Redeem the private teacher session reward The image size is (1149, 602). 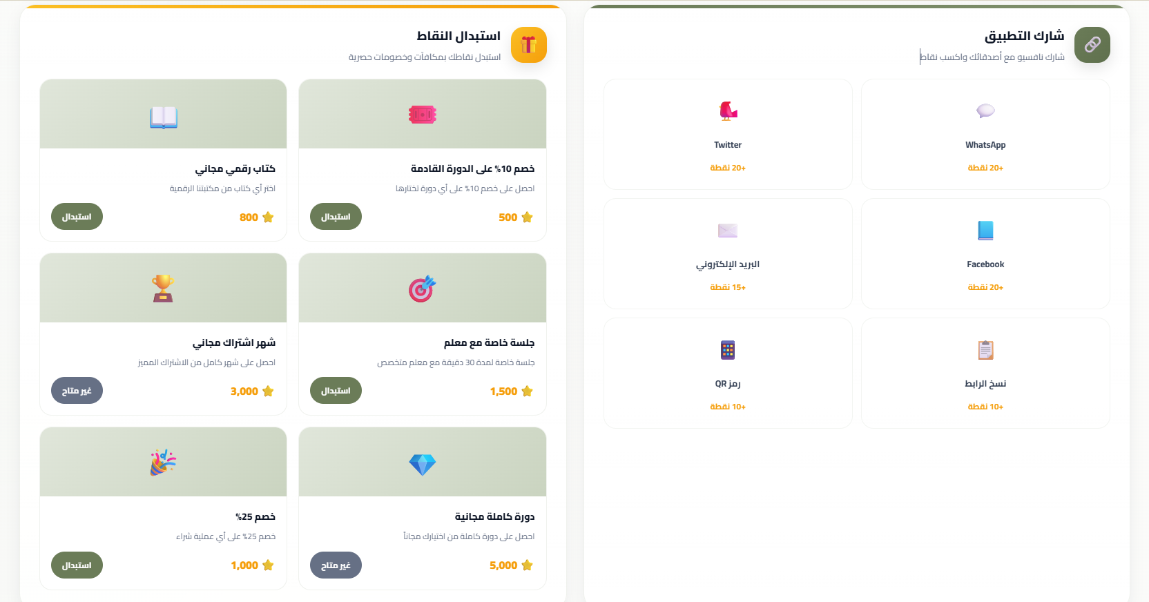point(336,391)
